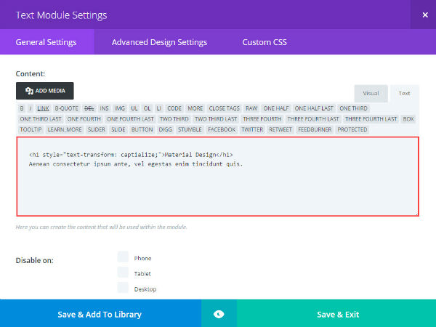The width and height of the screenshot is (436, 327).
Task: Switch editor to Visual mode
Action: 371,94
